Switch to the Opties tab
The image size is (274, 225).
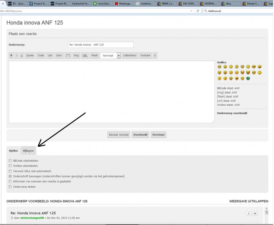13,151
